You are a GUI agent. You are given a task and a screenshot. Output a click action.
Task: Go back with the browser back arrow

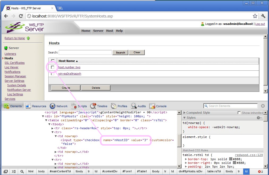(6, 16)
